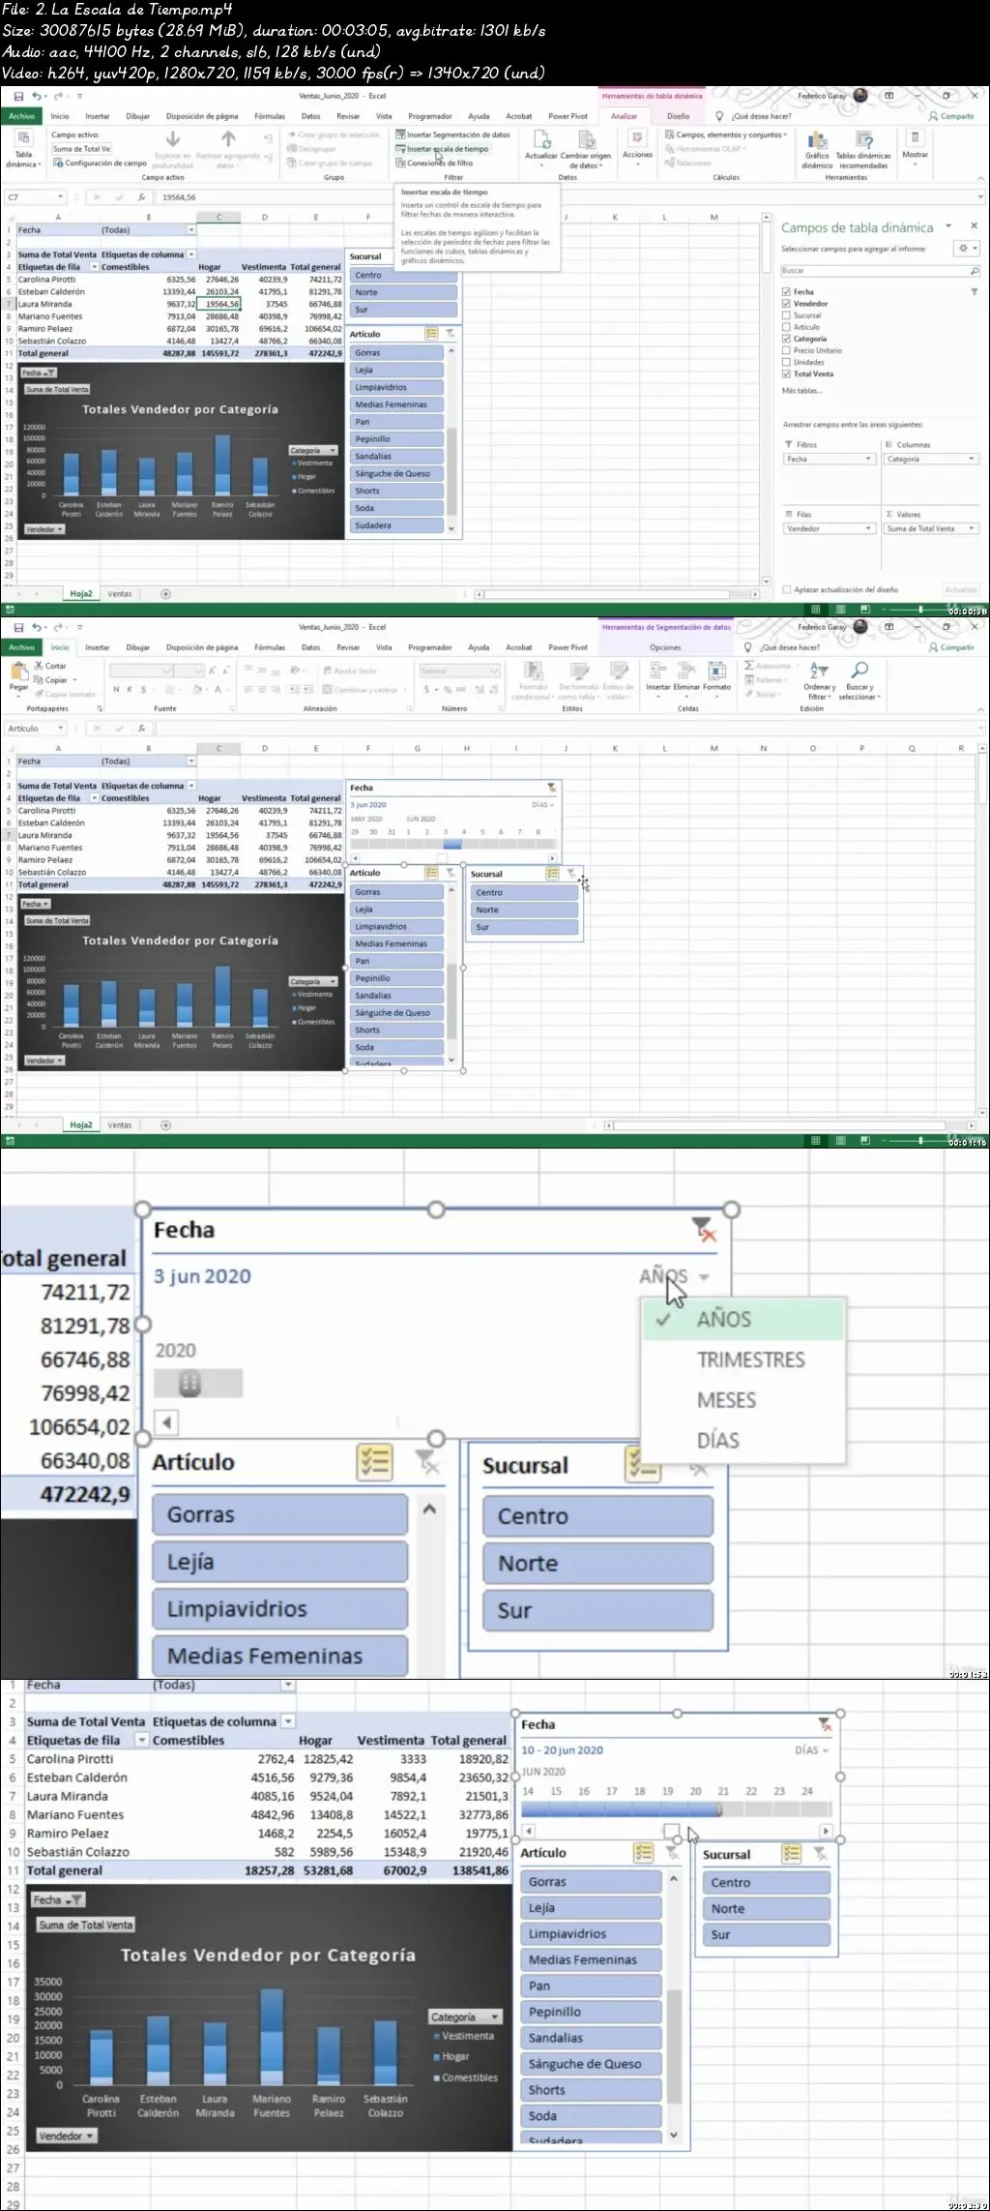Choose DÍAS from the open time level menu
Image resolution: width=990 pixels, height=2211 pixels.
pos(717,1441)
